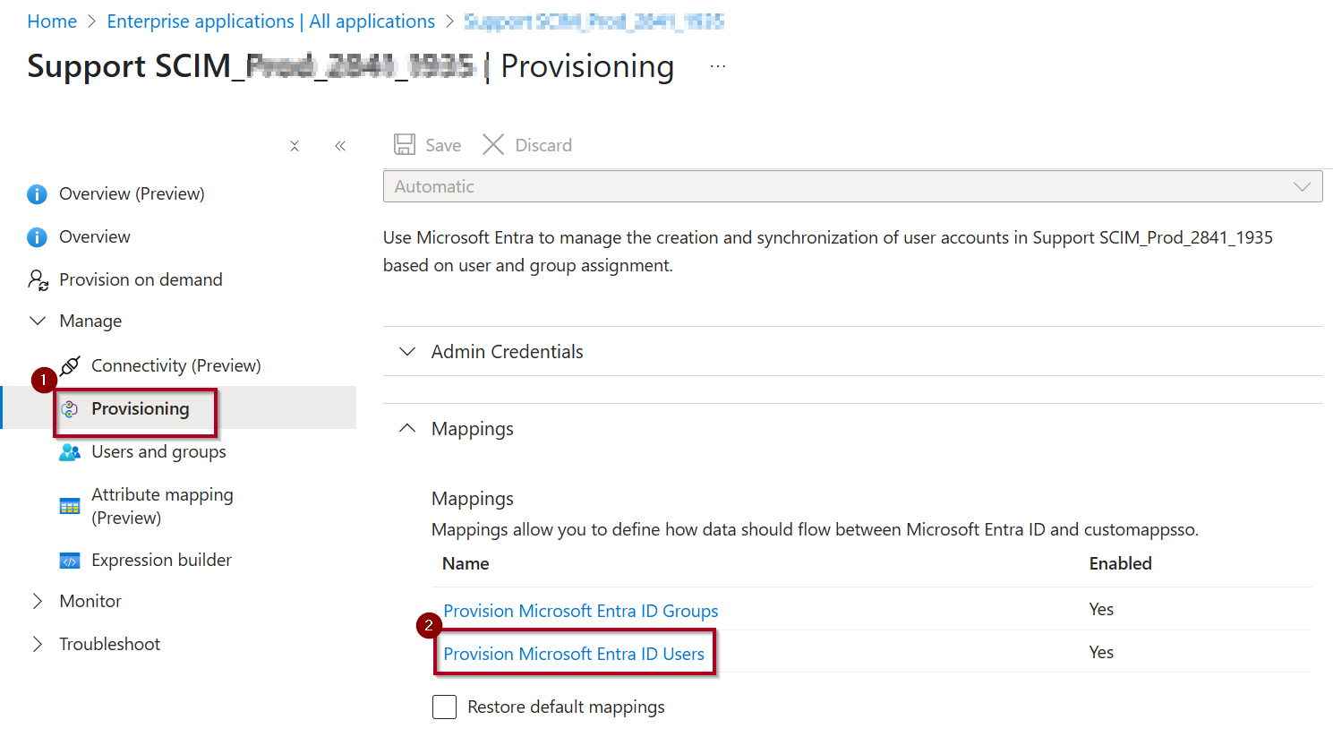Screen dimensions: 1333x737
Task: Go to Home breadcrumb
Action: [x=52, y=21]
